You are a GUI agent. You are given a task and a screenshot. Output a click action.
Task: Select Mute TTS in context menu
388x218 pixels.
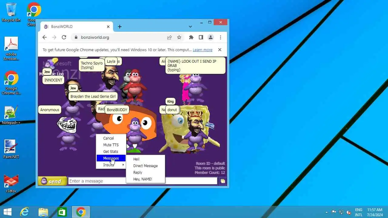click(111, 145)
